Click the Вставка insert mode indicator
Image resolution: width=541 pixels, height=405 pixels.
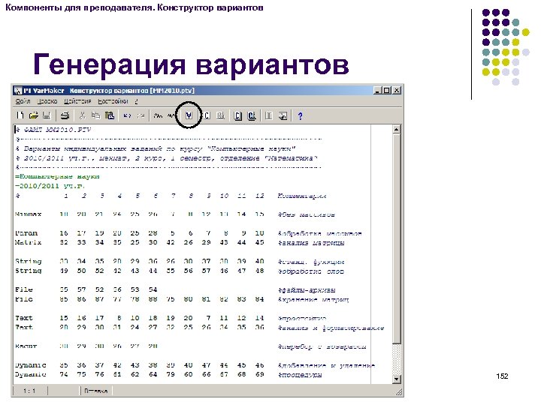click(95, 391)
